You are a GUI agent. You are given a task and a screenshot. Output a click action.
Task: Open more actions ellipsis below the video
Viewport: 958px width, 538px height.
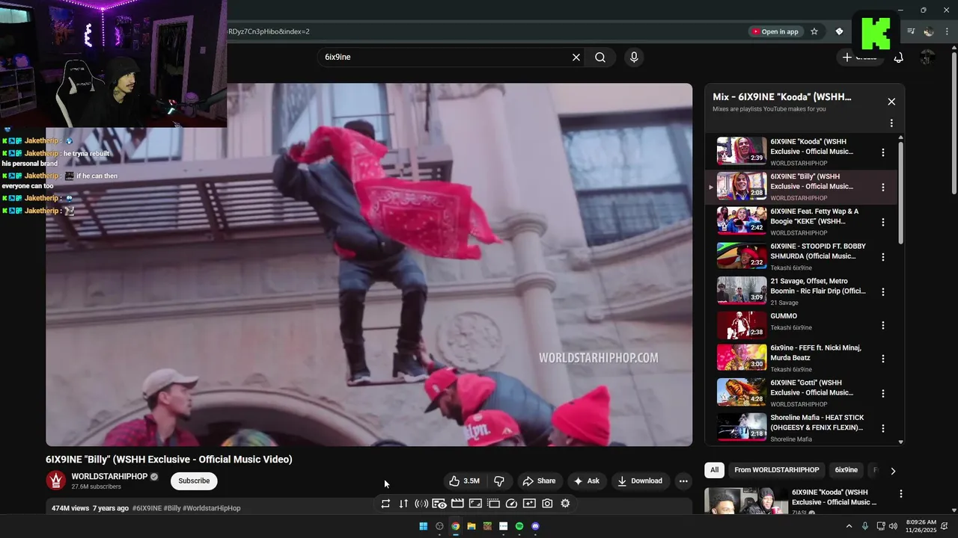683,481
